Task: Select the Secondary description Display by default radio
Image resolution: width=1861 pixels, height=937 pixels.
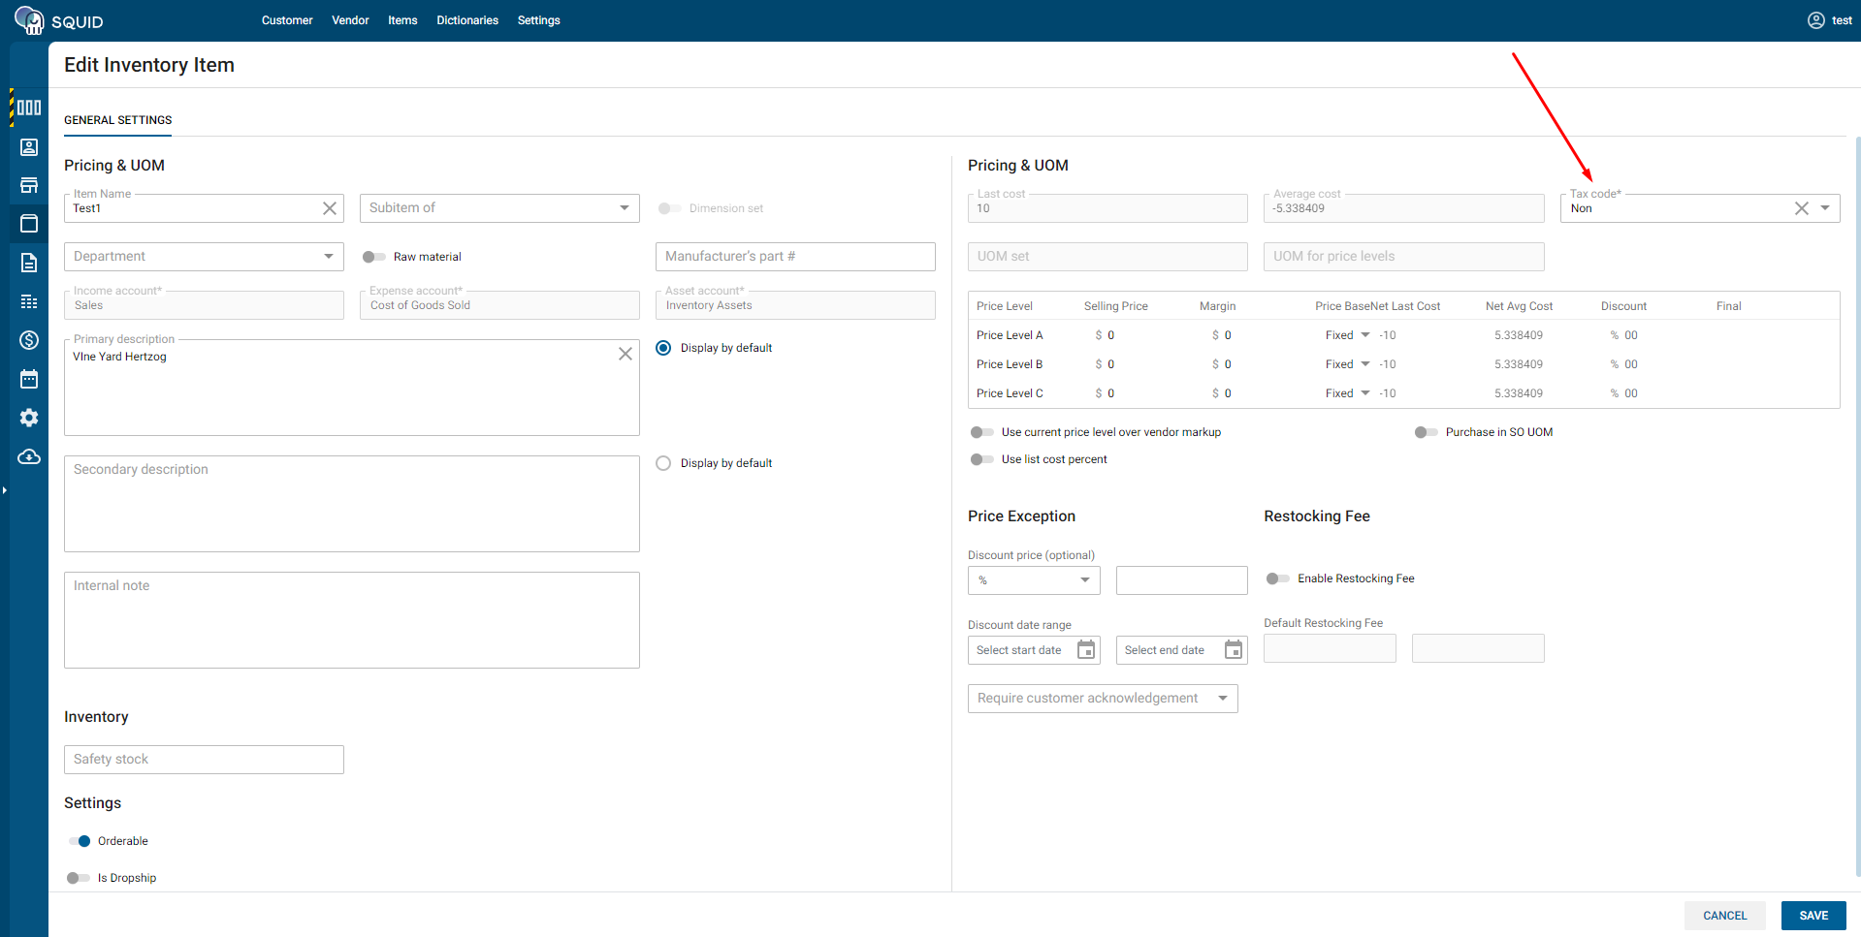Action: 663,463
